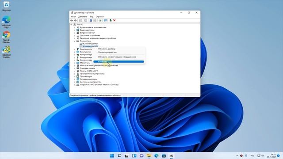Click the green Update driver toolbar icon
The image size is (283, 159).
(x=111, y=20)
